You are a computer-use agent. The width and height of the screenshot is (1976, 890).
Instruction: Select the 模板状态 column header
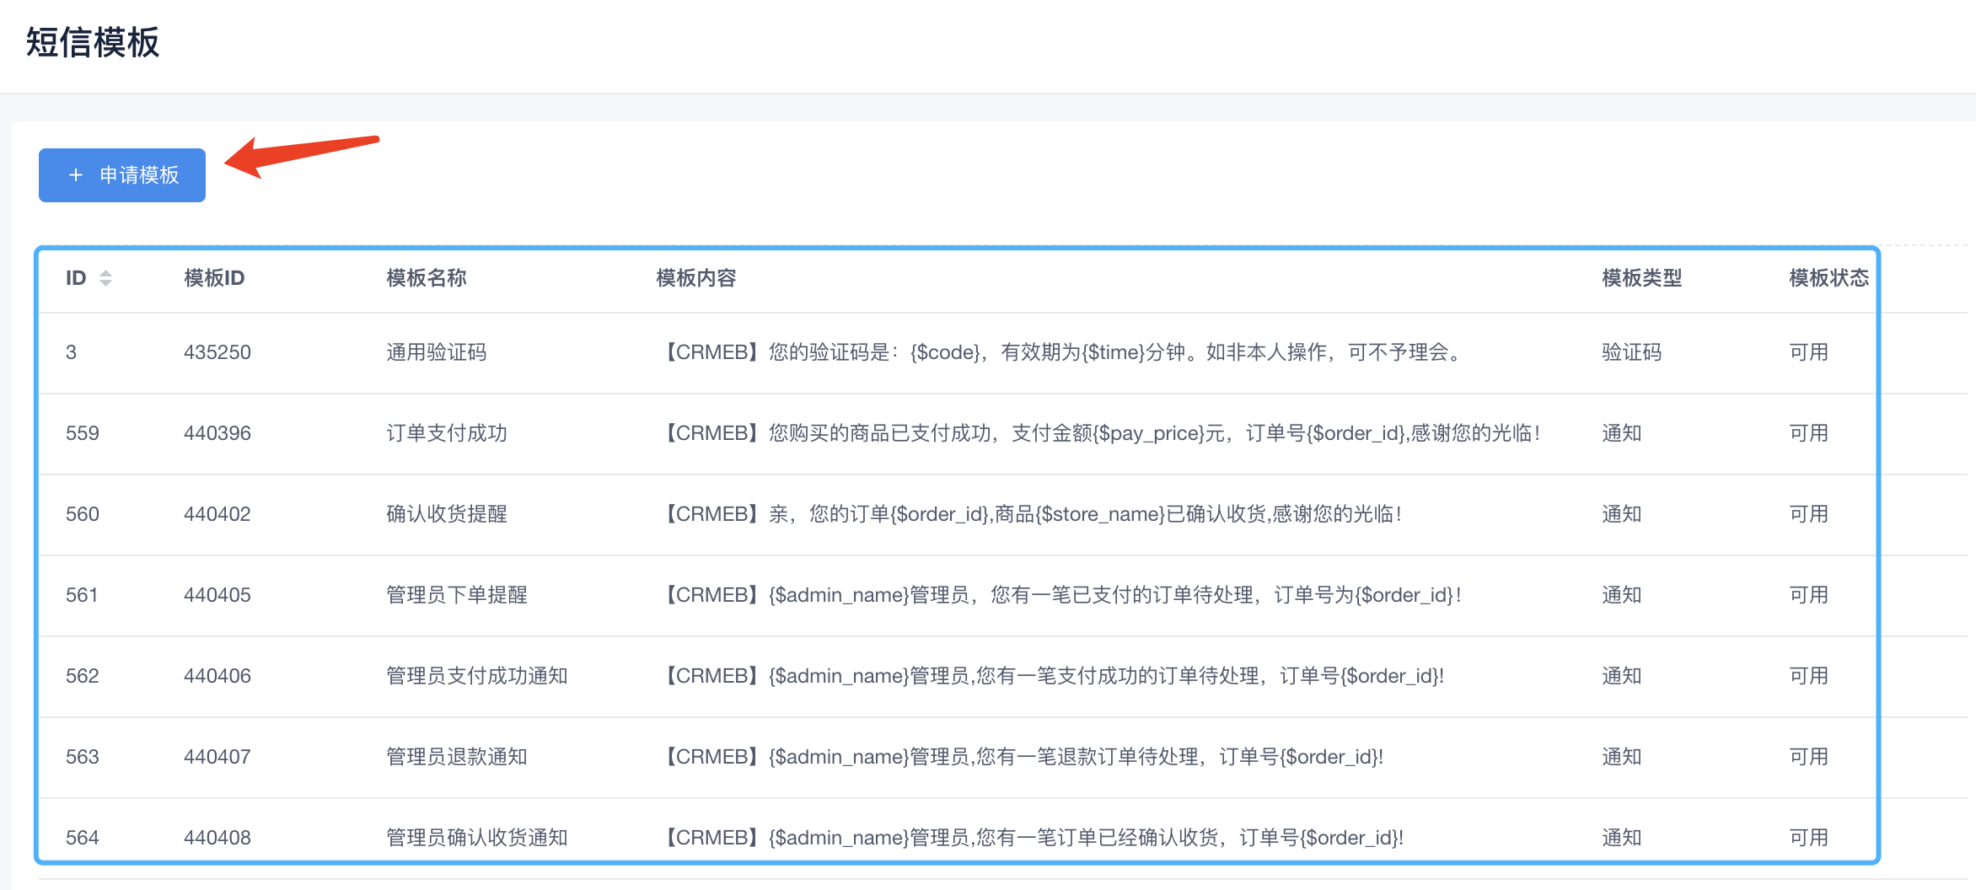1829,278
